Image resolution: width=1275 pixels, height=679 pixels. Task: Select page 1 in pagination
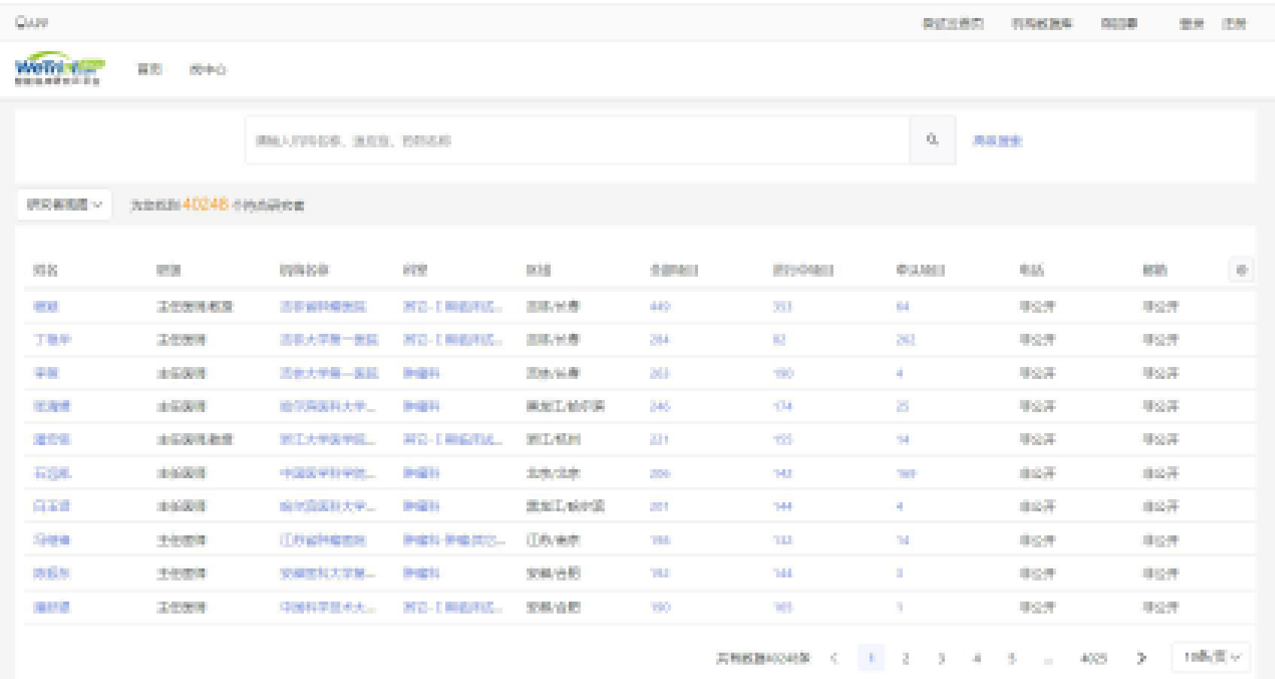click(x=870, y=658)
